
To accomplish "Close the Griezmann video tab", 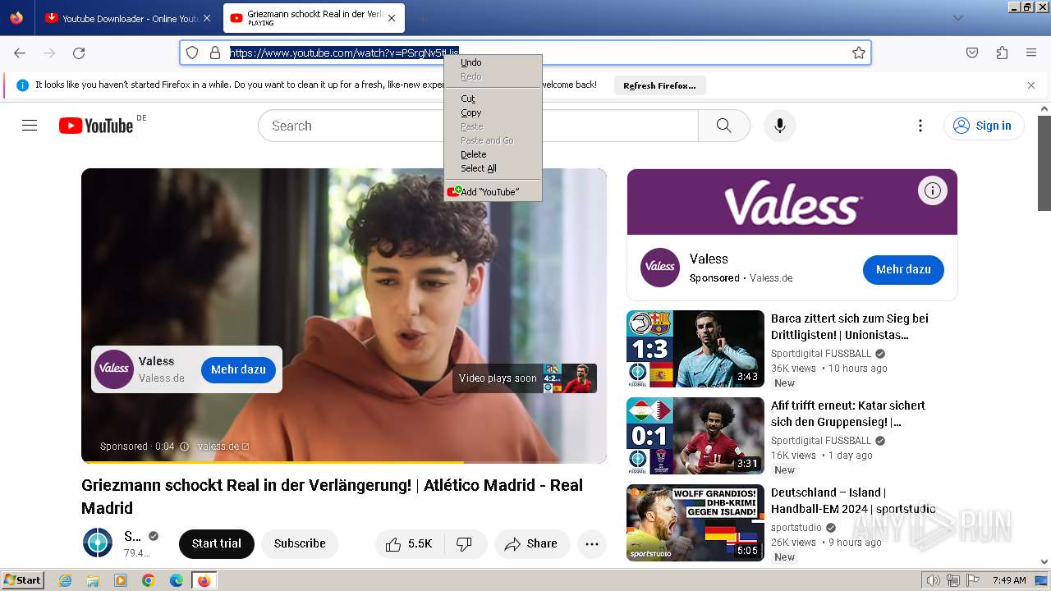I will [x=392, y=18].
